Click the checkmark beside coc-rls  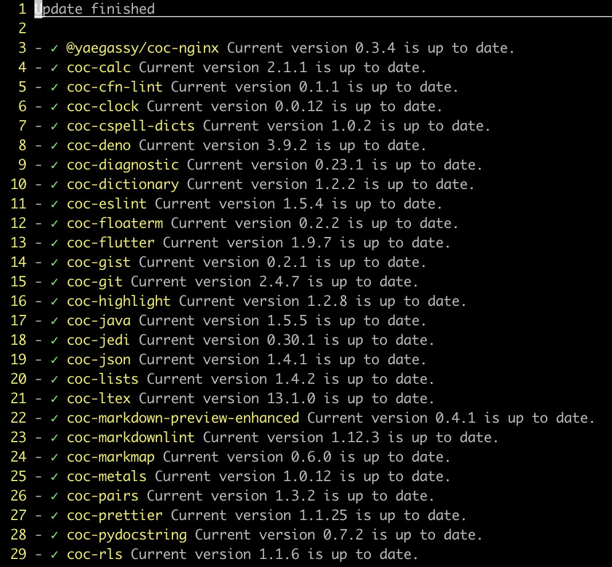coord(54,555)
